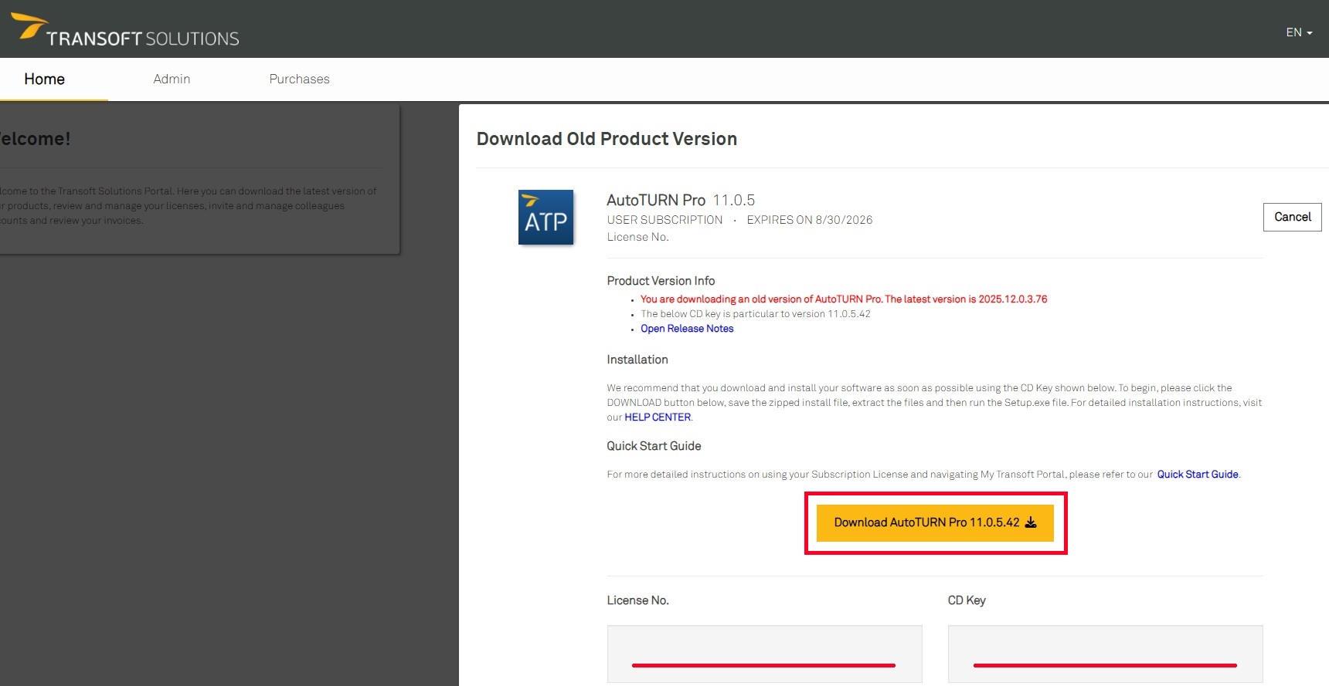1329x686 pixels.
Task: Go to the Purchases tab
Action: 299,79
